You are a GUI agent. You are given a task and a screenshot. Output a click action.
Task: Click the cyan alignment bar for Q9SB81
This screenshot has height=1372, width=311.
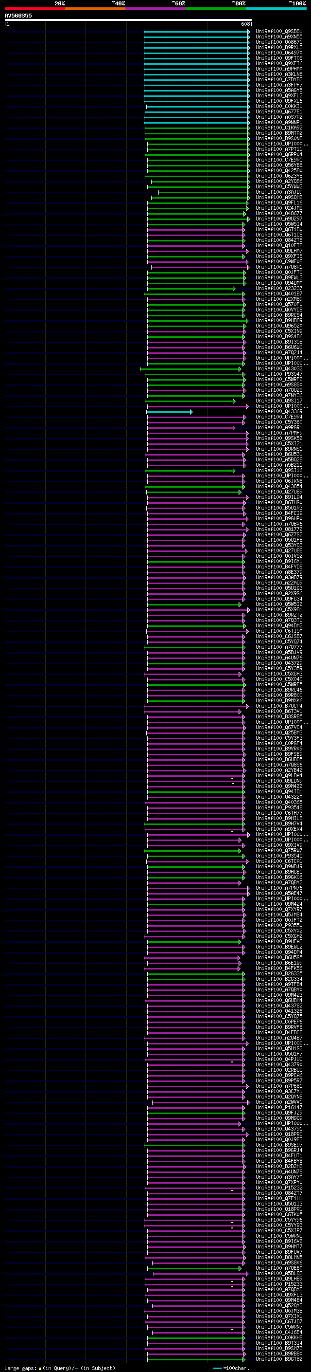197,32
